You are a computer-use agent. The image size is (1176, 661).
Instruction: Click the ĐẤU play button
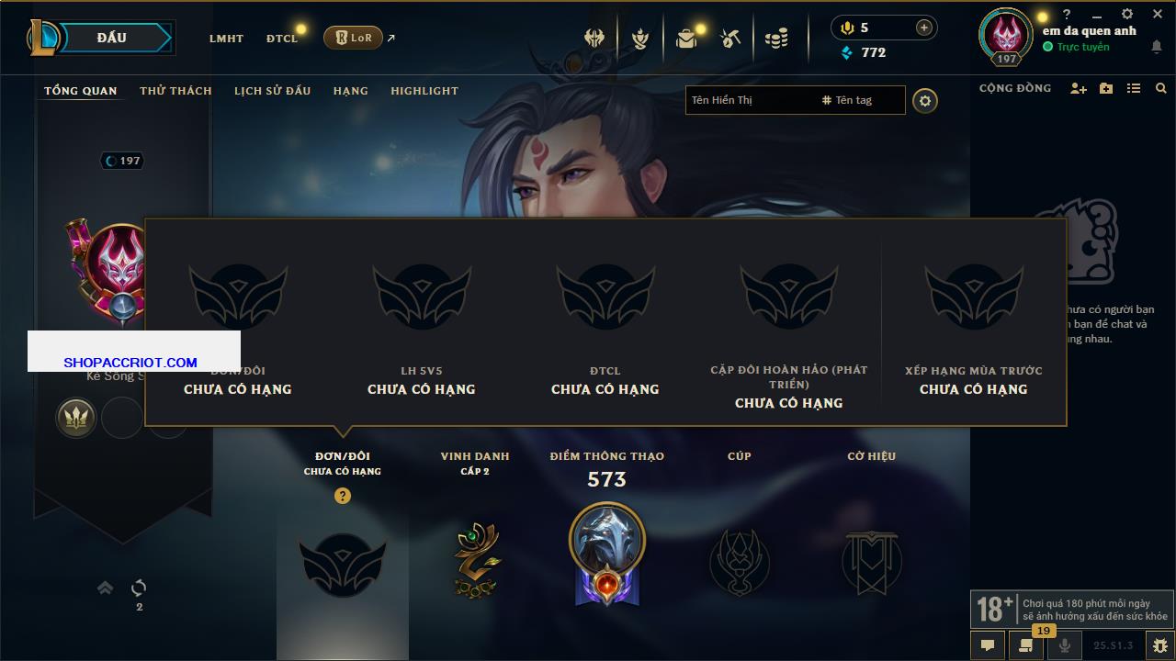(x=112, y=38)
